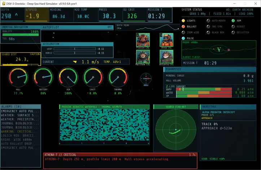261x170 pixels.
Task: Select Pierre's crew portrait
Action: 143,40
